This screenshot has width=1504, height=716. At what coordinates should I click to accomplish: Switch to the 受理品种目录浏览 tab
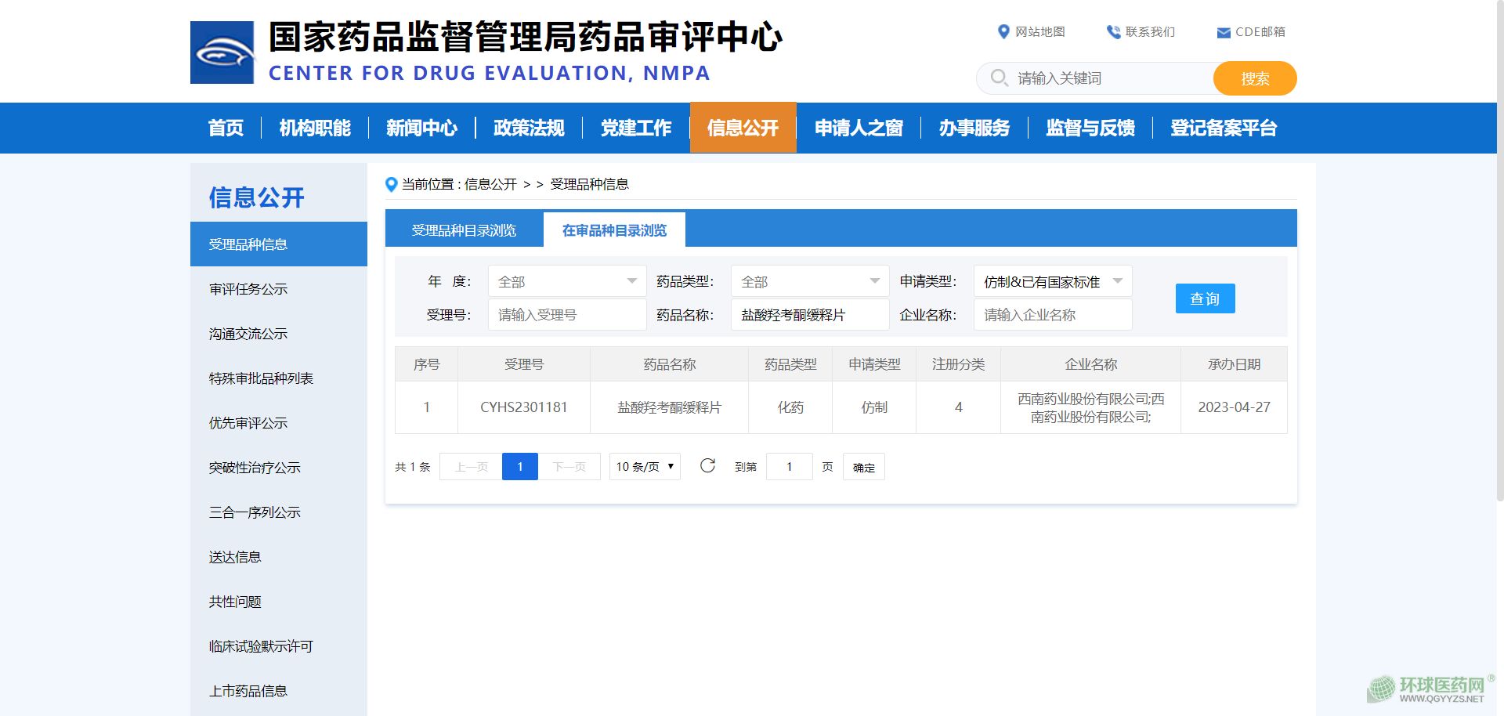pos(464,230)
